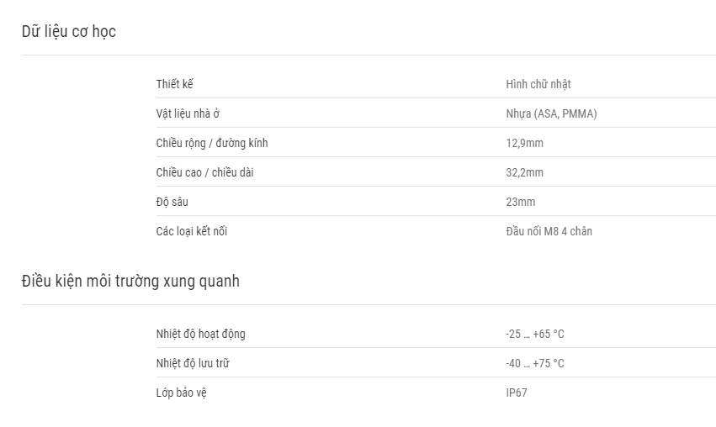Click the 'Hình chữ nhật' value
Screen dimensions: 716x427
[x=538, y=84]
